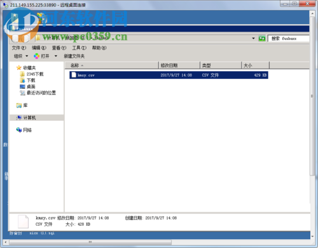Sort by 大小 column header
This screenshot has width=318, height=248.
[x=256, y=65]
